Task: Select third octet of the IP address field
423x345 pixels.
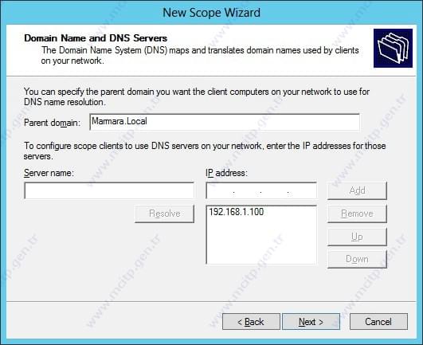Action: pos(274,190)
